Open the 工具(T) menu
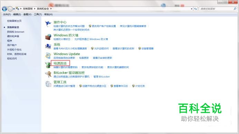 pos(38,14)
